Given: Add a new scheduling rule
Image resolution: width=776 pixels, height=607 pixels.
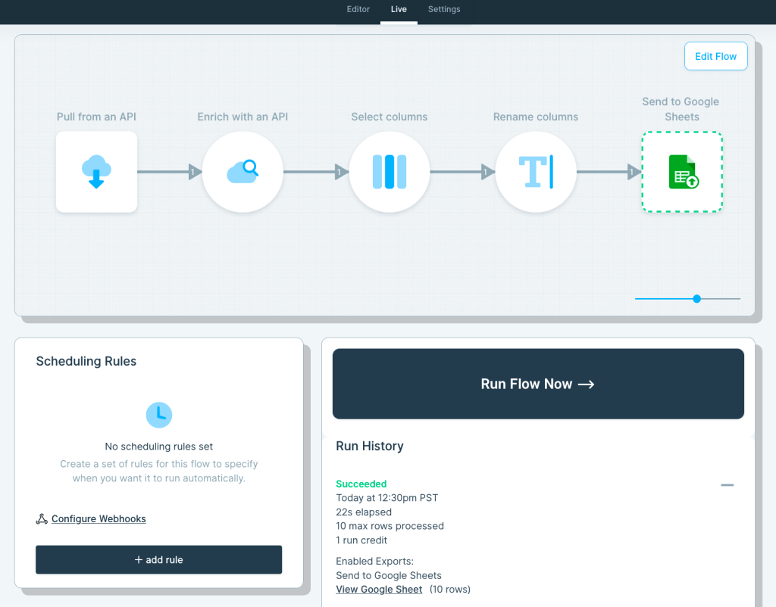Looking at the screenshot, I should [x=158, y=559].
